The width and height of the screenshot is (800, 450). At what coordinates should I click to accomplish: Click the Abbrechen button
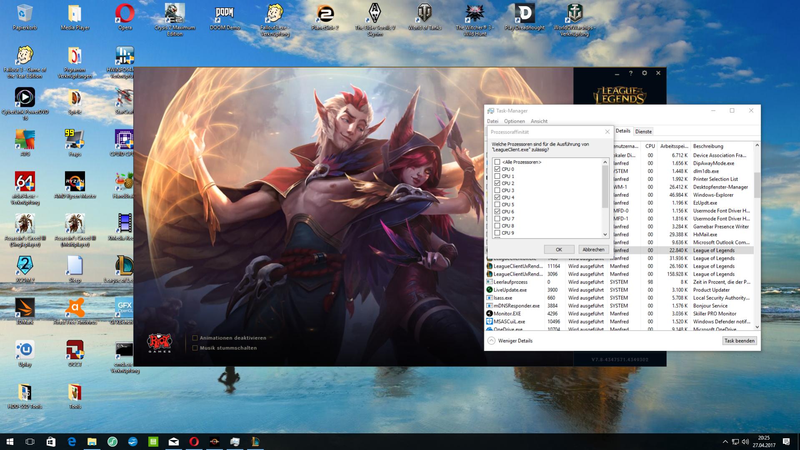593,249
